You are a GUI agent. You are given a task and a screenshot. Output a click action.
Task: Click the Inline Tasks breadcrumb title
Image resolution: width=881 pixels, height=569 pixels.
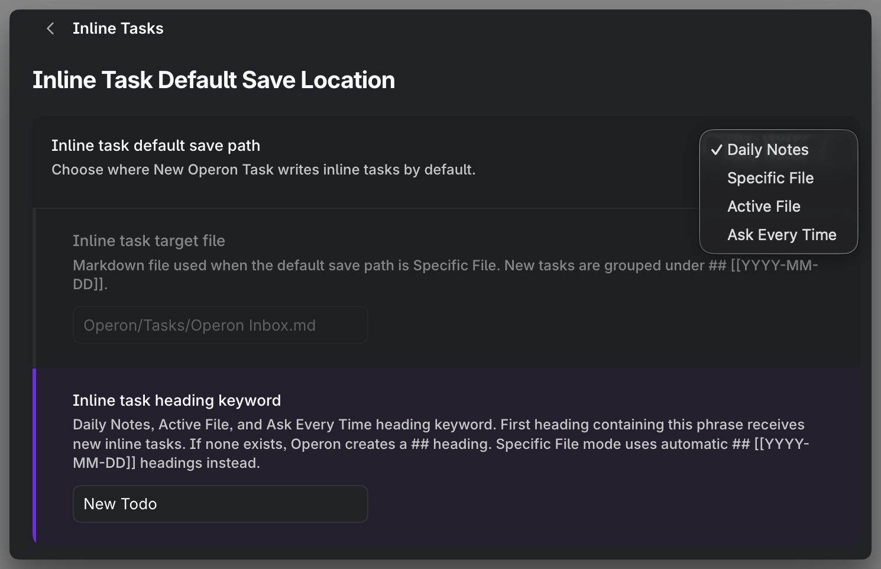tap(118, 28)
